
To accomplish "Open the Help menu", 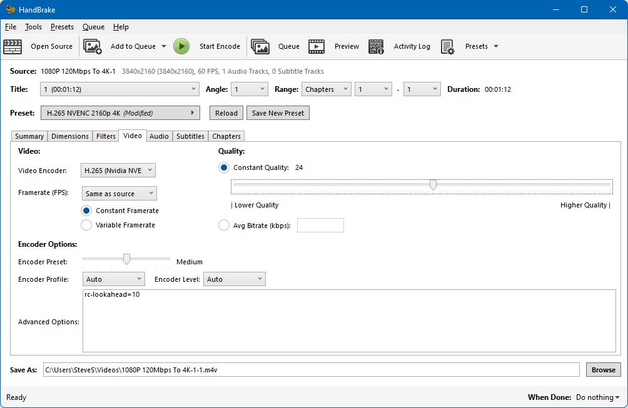I will [121, 27].
